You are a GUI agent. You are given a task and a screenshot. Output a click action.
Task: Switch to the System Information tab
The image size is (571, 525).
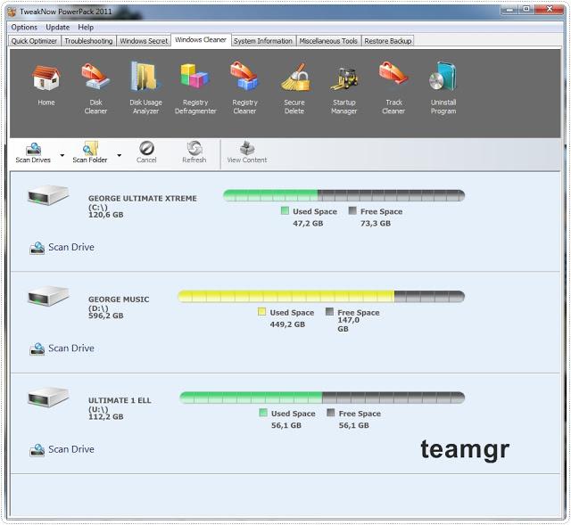click(x=263, y=41)
